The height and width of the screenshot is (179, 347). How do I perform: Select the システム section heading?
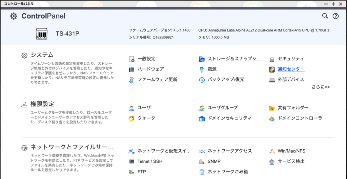coord(42,55)
